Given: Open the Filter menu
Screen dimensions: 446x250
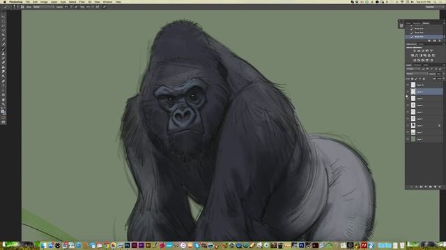Looking at the screenshot, I should pyautogui.click(x=82, y=1).
